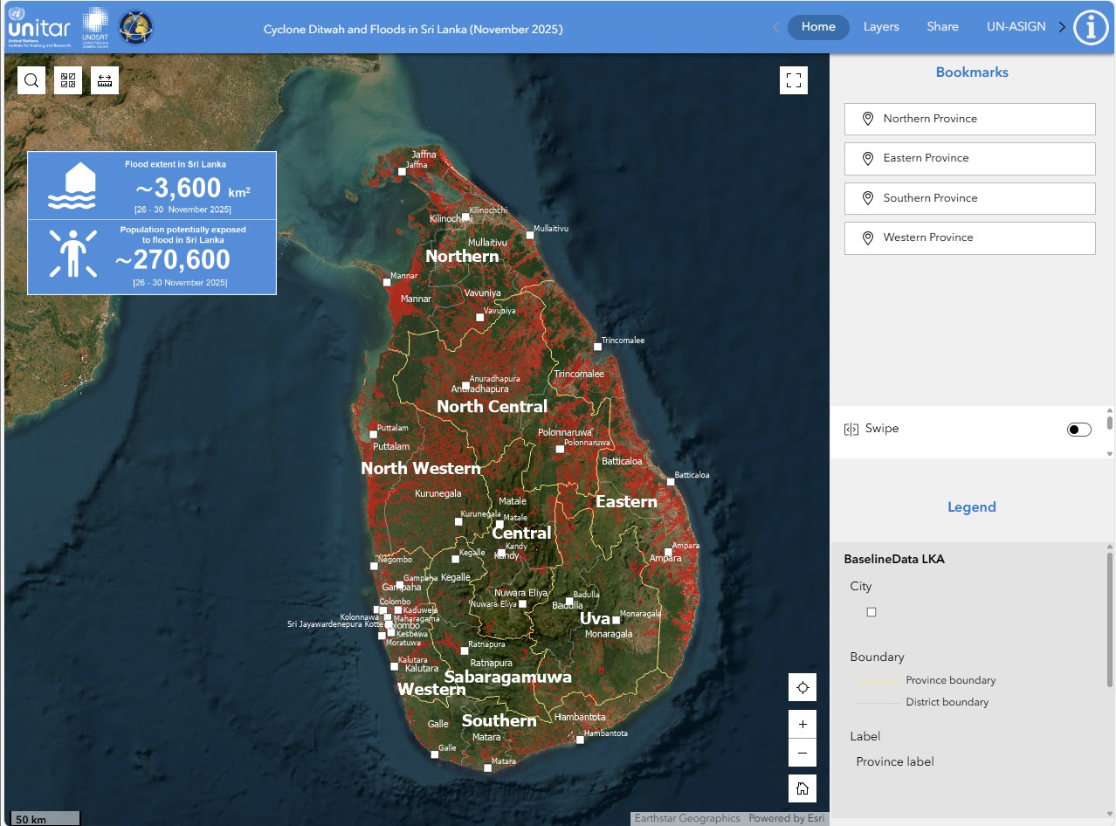Toggle the Swipe switch on
This screenshot has height=826, width=1116.
(x=1078, y=430)
